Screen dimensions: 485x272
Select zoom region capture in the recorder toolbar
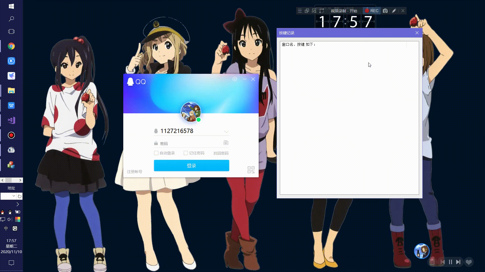pyautogui.click(x=314, y=11)
